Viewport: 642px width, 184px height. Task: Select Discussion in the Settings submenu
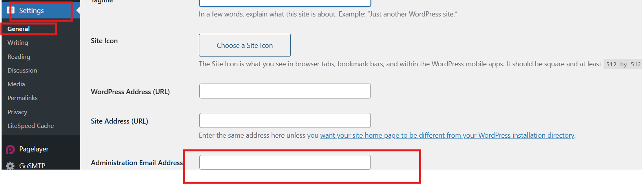pyautogui.click(x=22, y=71)
